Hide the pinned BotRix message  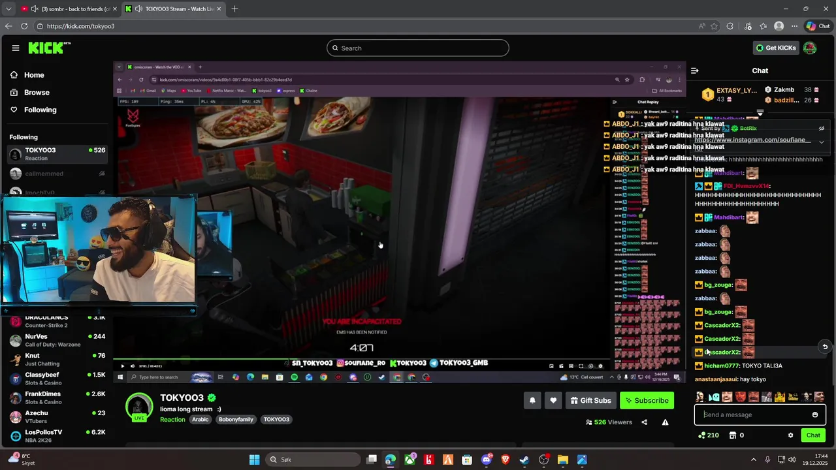pyautogui.click(x=822, y=129)
